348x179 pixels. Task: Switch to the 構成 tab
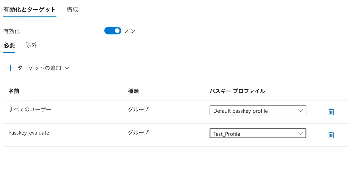coord(72,10)
